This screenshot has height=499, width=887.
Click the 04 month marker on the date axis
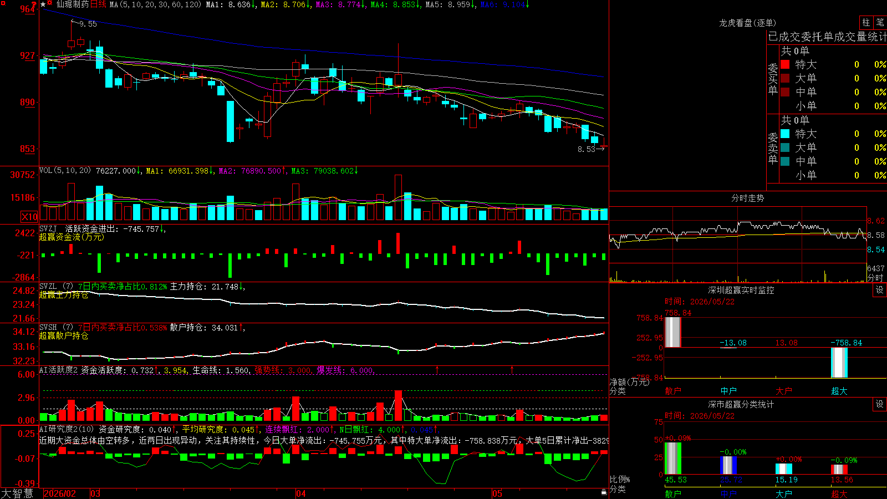tap(300, 493)
